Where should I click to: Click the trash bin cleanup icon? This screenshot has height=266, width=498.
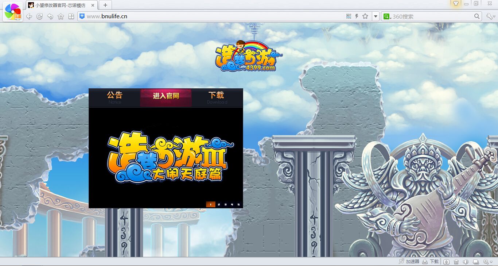point(456,262)
